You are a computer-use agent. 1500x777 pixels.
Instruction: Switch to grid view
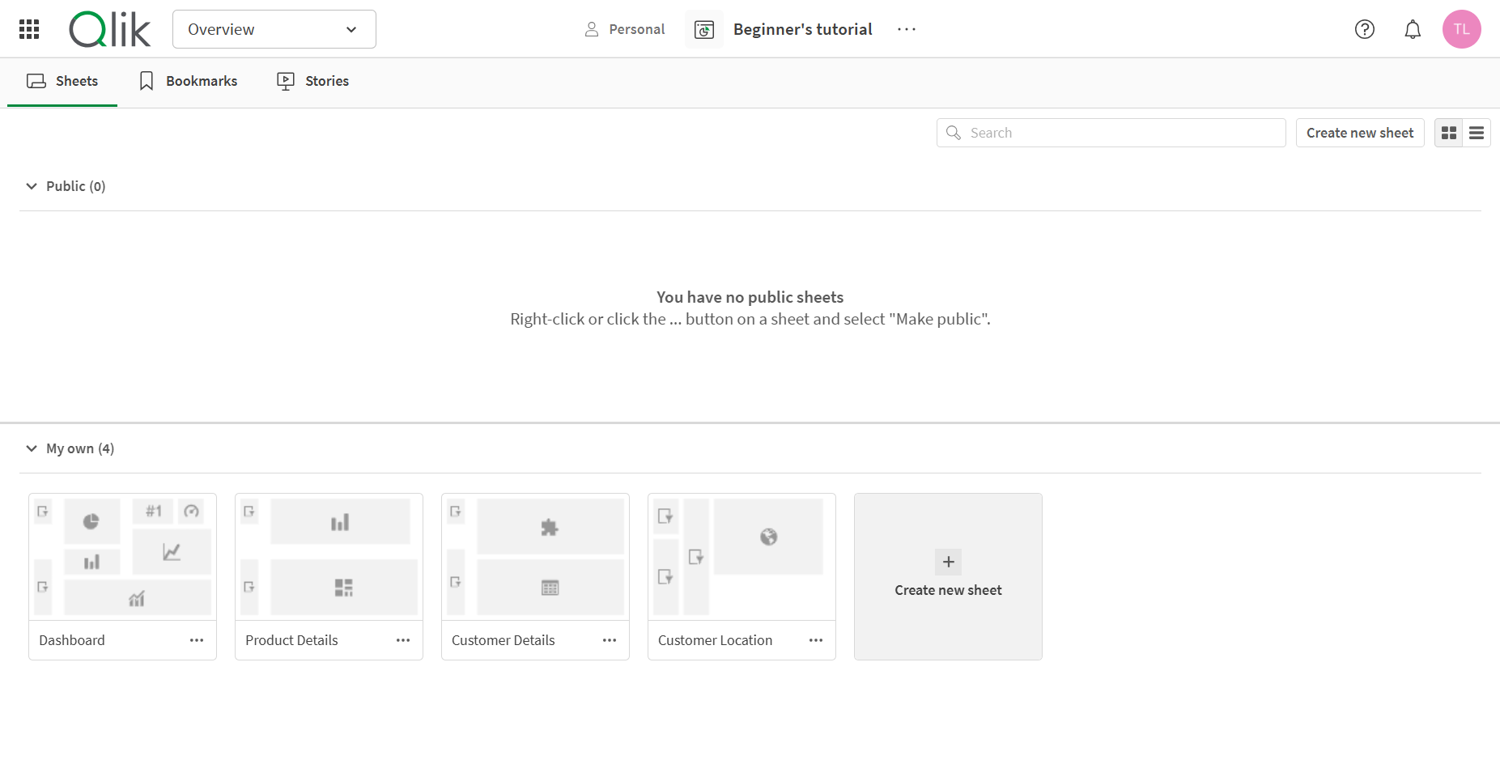coord(1449,133)
